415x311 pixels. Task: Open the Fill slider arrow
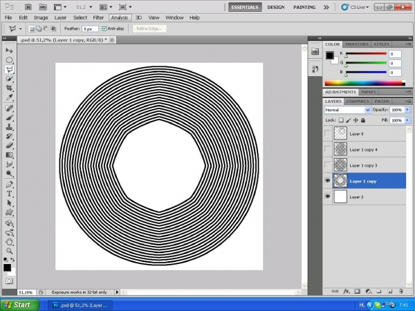(407, 120)
